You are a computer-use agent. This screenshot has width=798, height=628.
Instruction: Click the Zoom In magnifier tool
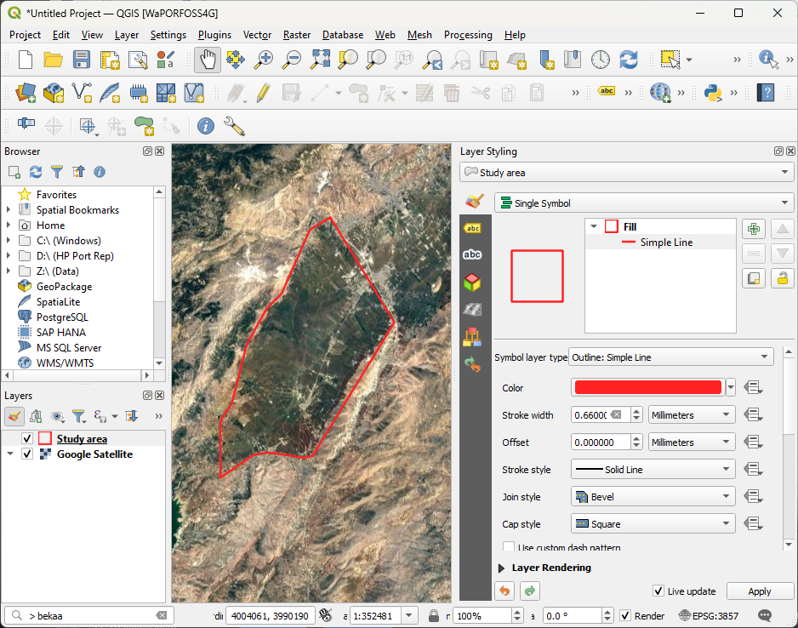point(265,59)
